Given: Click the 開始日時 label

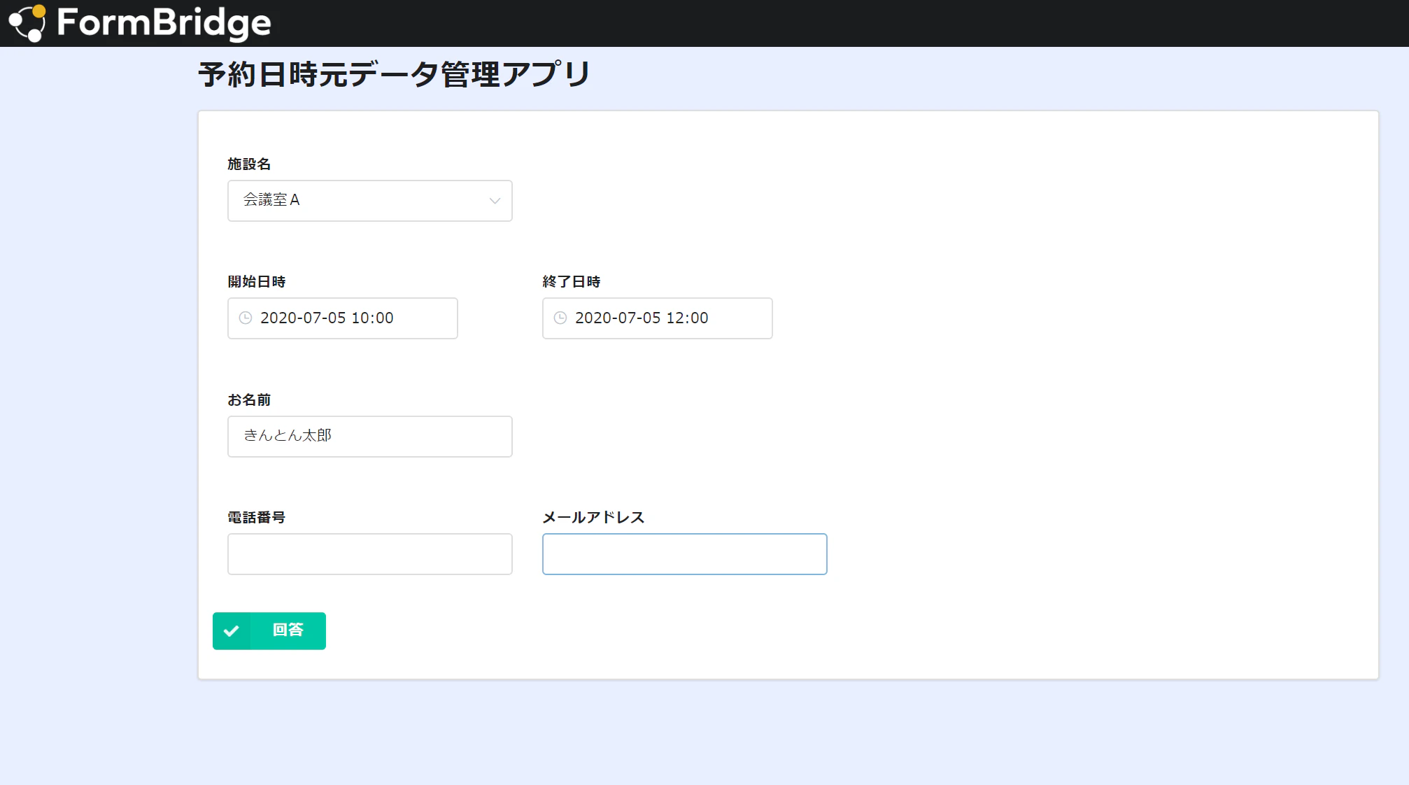Looking at the screenshot, I should pos(257,282).
